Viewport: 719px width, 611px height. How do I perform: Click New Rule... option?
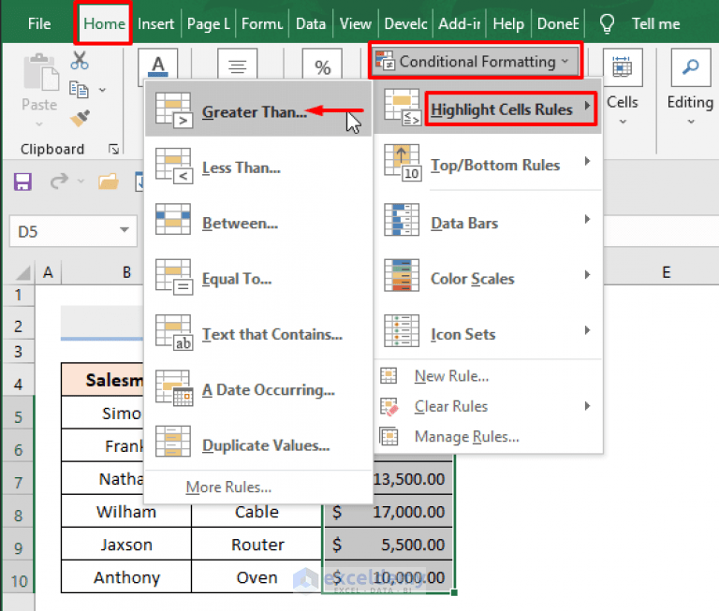(x=488, y=376)
